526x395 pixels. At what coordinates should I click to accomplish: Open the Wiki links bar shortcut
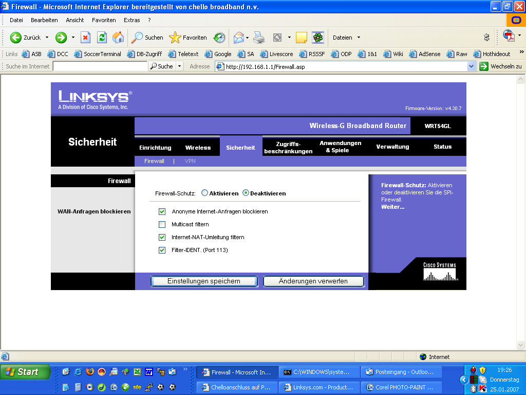[393, 53]
